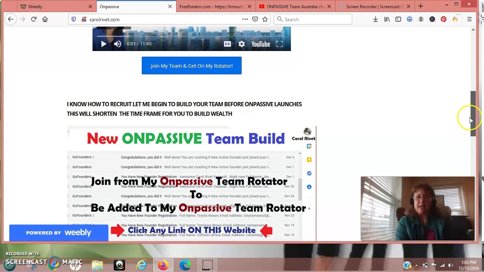The width and height of the screenshot is (484, 272).
Task: Toggle video closed captions
Action: tap(227, 44)
